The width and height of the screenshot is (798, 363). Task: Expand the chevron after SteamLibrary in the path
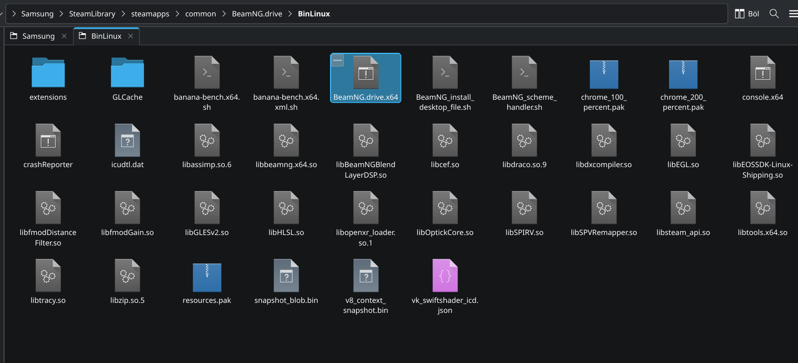coord(123,14)
